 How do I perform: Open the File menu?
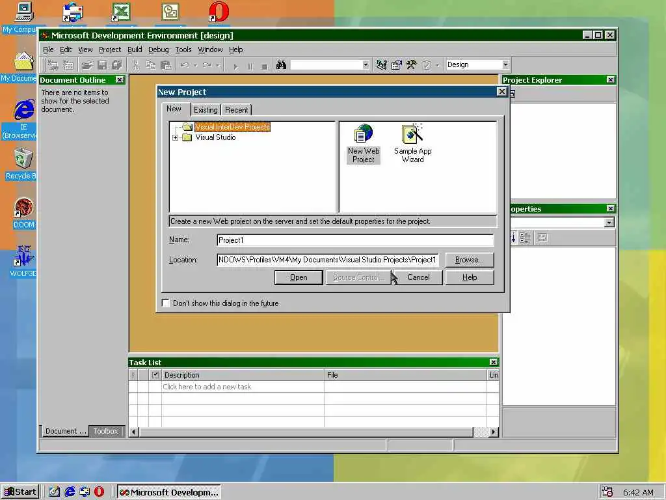coord(48,49)
